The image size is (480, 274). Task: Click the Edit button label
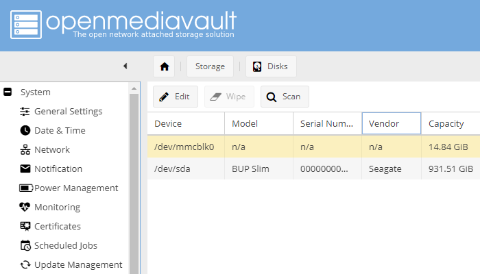(x=182, y=97)
